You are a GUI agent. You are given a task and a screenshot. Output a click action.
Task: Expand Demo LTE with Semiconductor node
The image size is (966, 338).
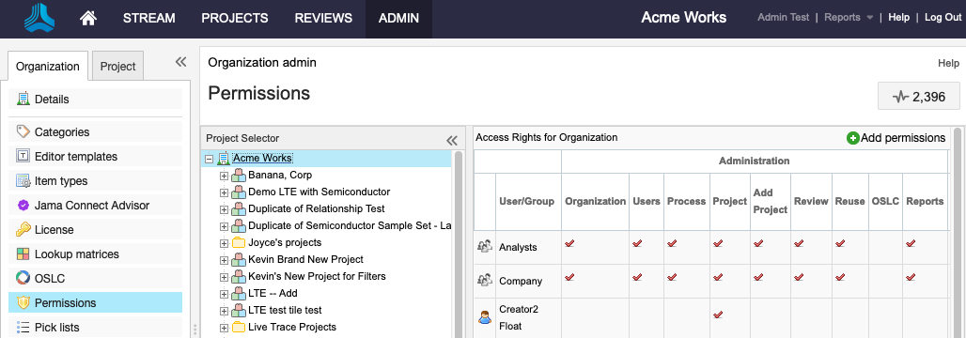point(225,192)
